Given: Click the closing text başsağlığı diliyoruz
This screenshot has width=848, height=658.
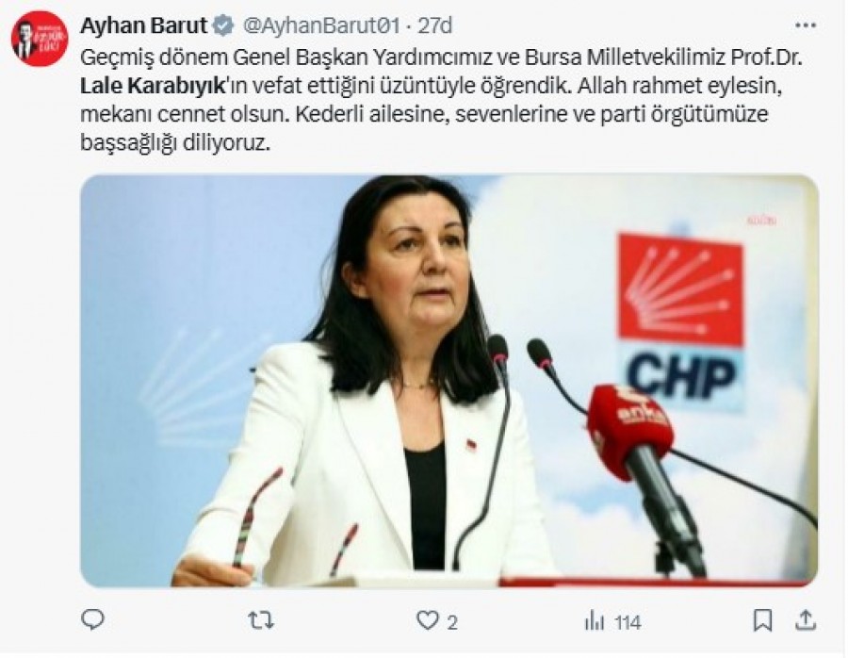Looking at the screenshot, I should pos(174,143).
